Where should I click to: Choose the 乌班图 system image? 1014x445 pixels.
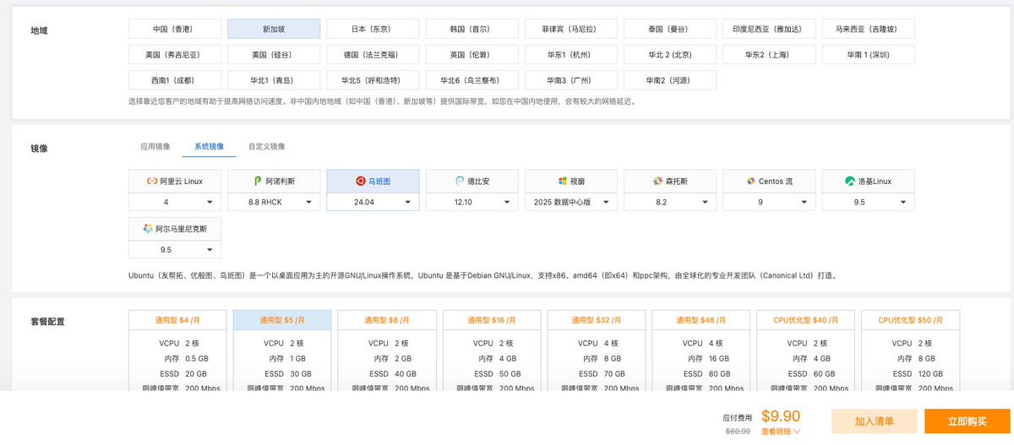[x=373, y=181]
